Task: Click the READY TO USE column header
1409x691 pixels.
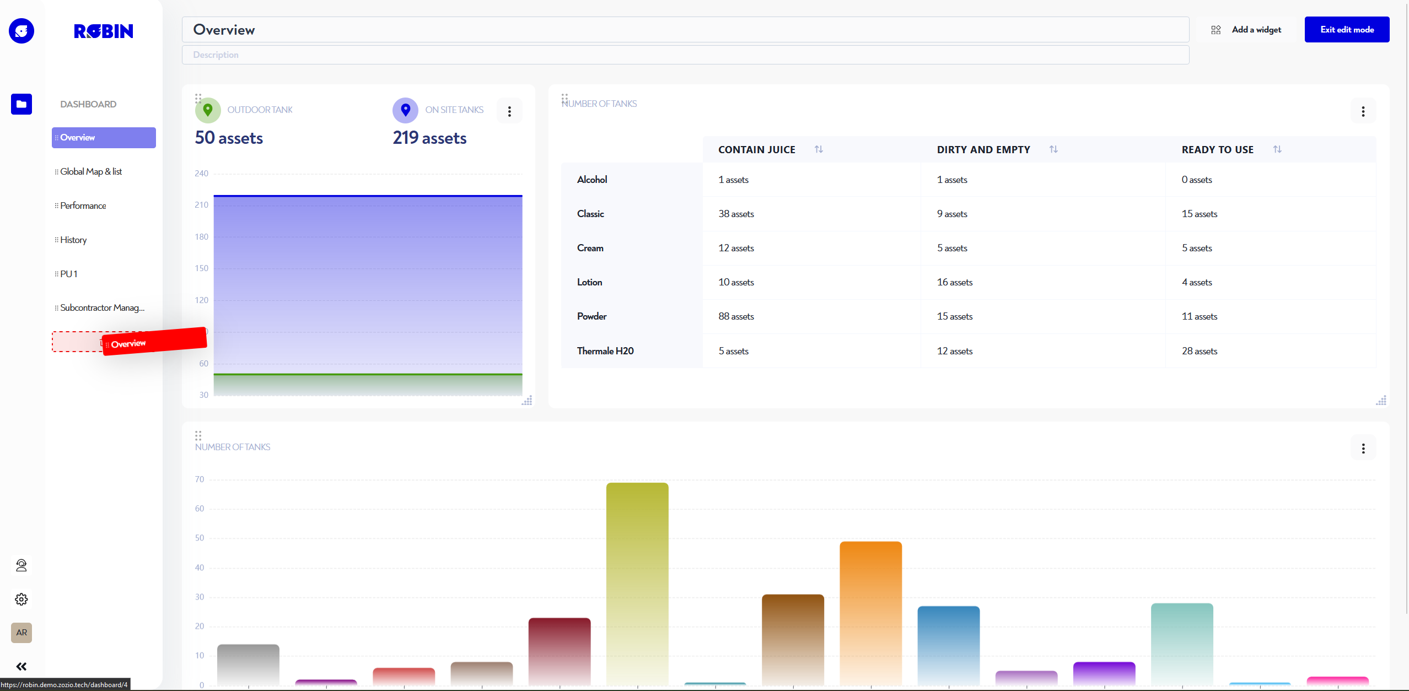Action: pyautogui.click(x=1217, y=150)
